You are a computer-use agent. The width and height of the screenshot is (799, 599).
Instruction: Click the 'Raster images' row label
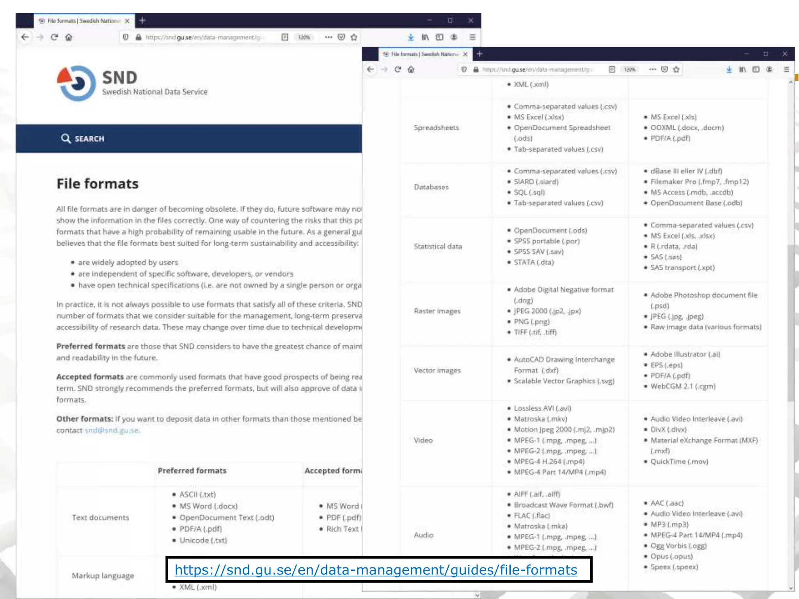click(x=437, y=311)
